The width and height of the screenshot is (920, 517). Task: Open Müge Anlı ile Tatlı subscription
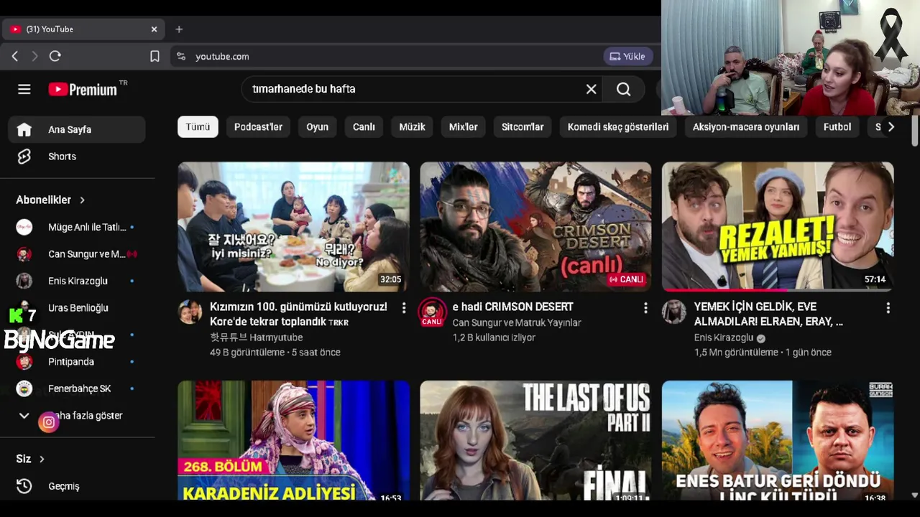click(x=77, y=227)
